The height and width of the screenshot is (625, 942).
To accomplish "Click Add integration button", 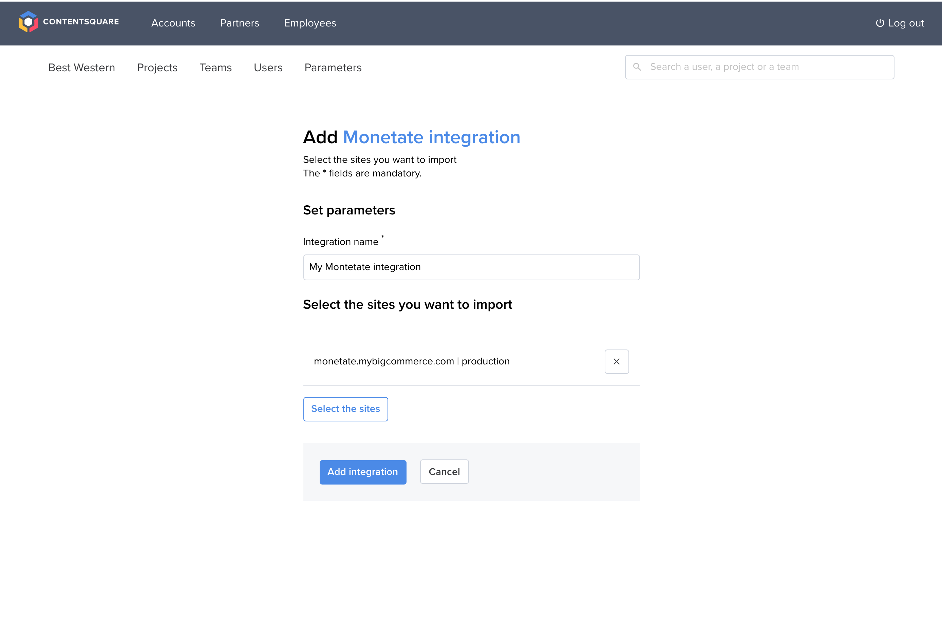I will [363, 472].
